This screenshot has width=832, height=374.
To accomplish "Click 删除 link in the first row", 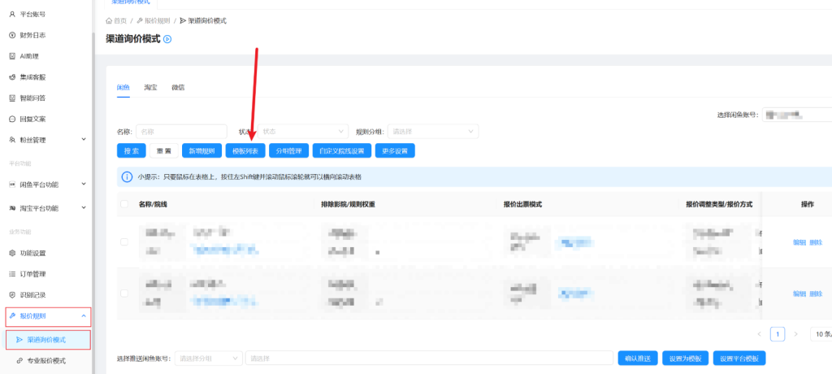I will (x=816, y=241).
